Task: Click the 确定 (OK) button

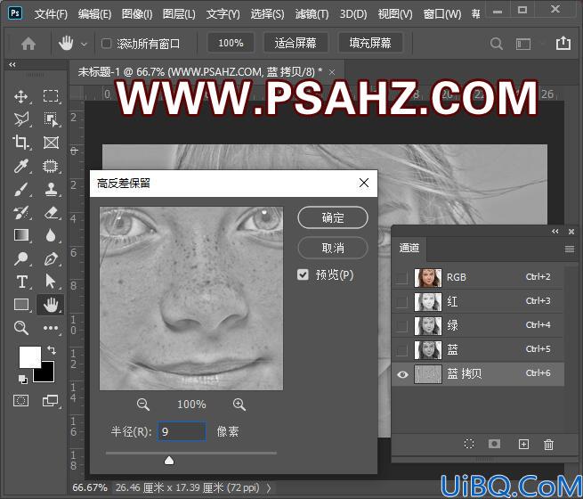Action: pyautogui.click(x=333, y=217)
